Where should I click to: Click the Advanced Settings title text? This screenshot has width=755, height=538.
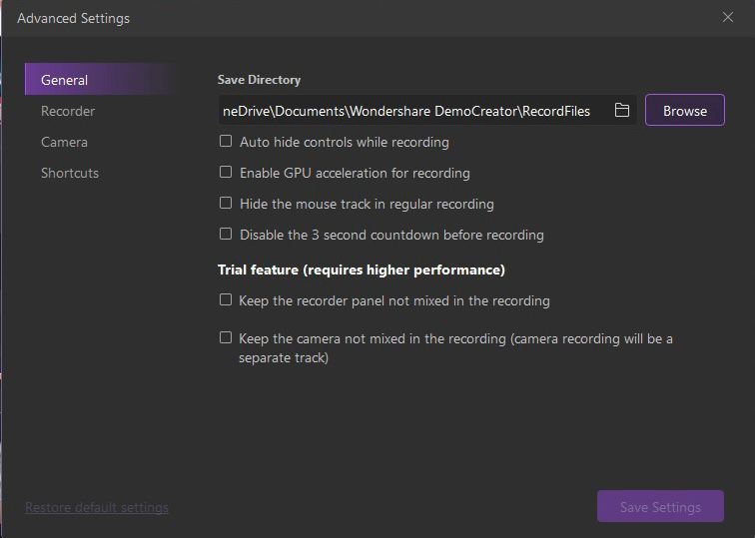pos(73,18)
